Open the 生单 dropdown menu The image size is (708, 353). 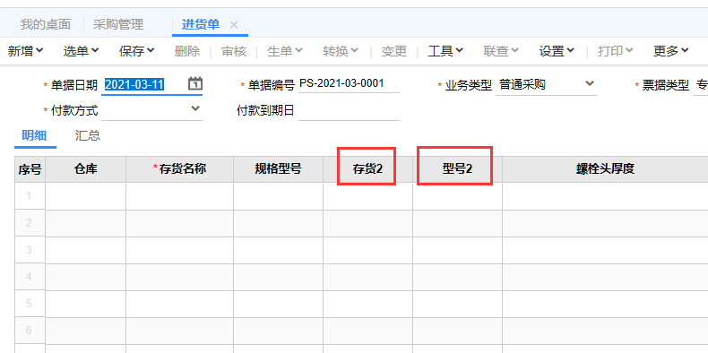[285, 51]
